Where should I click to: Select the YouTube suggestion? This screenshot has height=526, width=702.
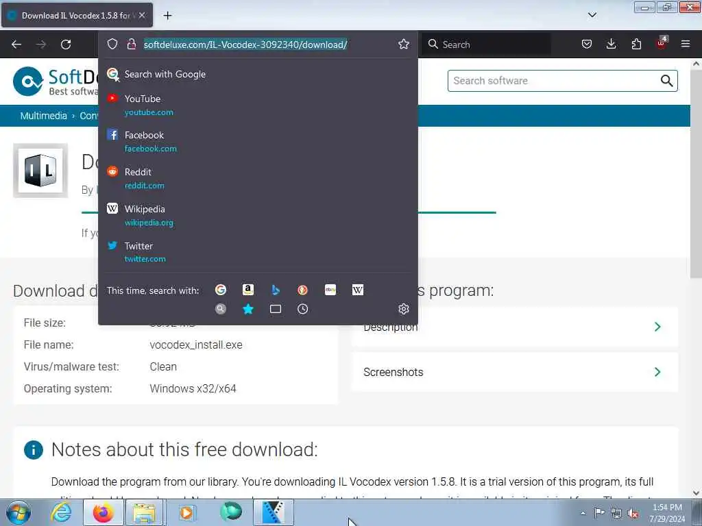[x=258, y=105]
